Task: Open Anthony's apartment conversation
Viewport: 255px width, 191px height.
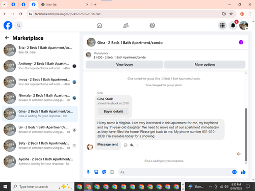Action: pos(40,66)
